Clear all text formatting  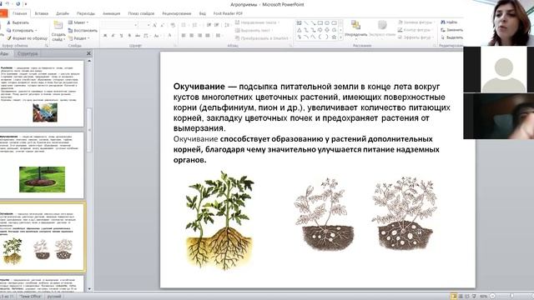coord(173,25)
